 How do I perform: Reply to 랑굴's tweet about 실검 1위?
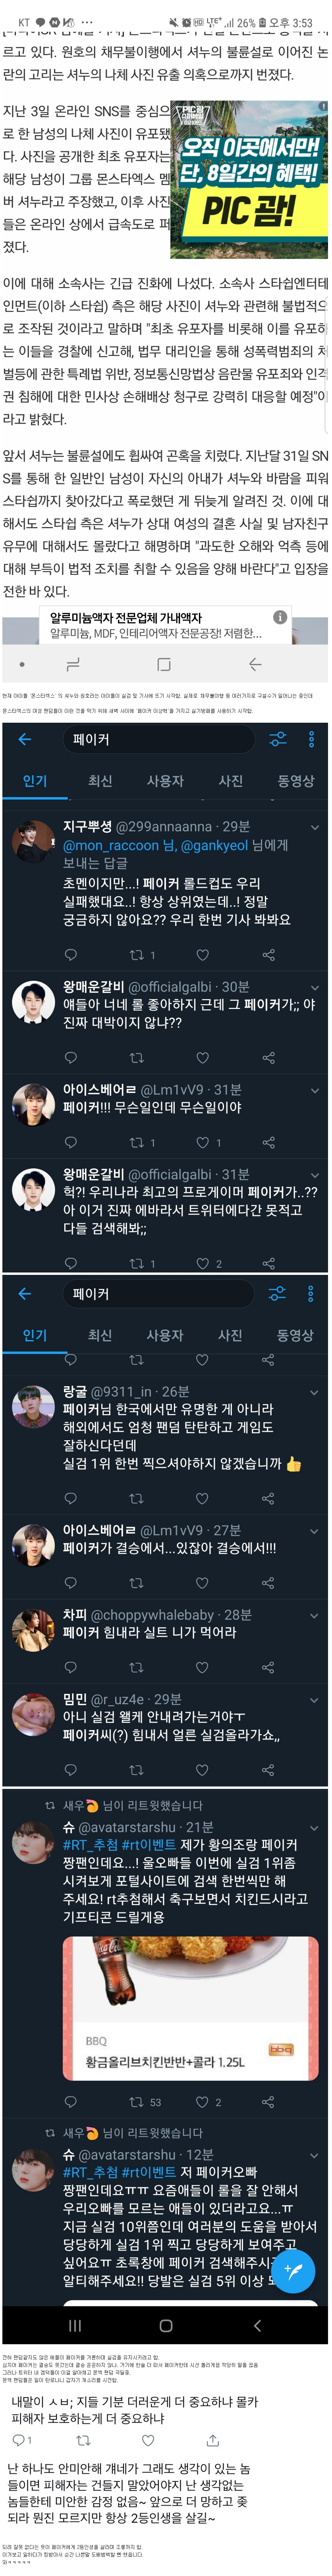(x=70, y=1498)
